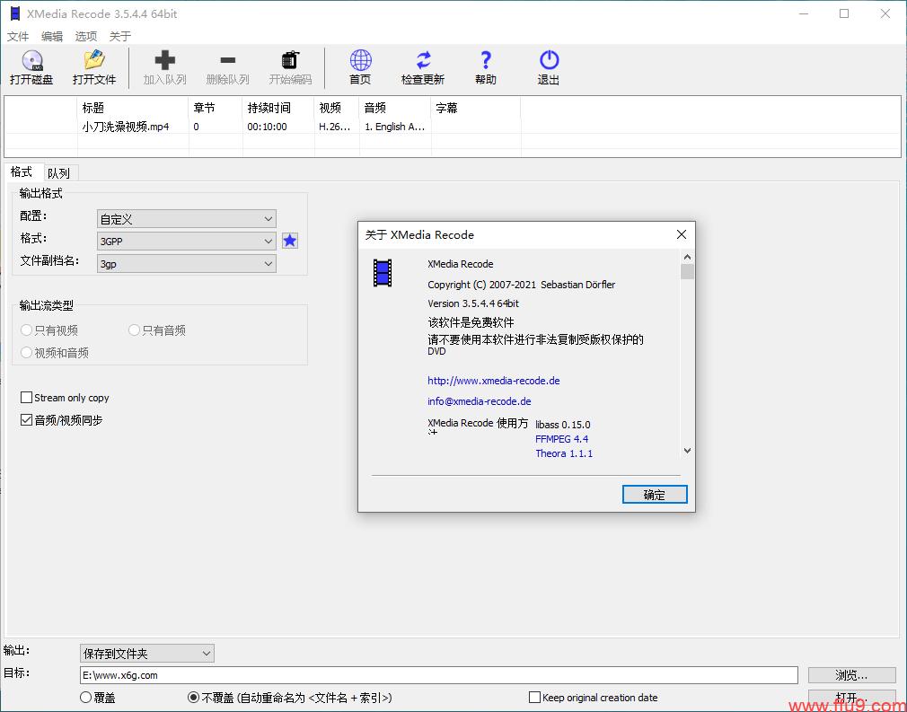The image size is (907, 712).
Task: Enable Stream only copy option
Action: click(26, 398)
